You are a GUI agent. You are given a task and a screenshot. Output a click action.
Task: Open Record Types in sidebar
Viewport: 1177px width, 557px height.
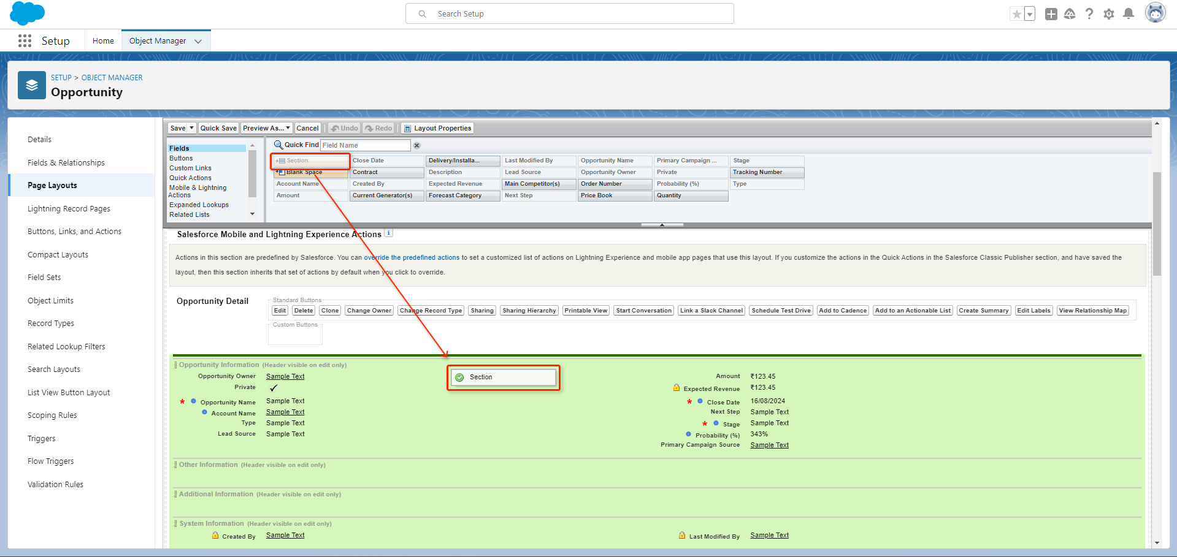(x=51, y=324)
